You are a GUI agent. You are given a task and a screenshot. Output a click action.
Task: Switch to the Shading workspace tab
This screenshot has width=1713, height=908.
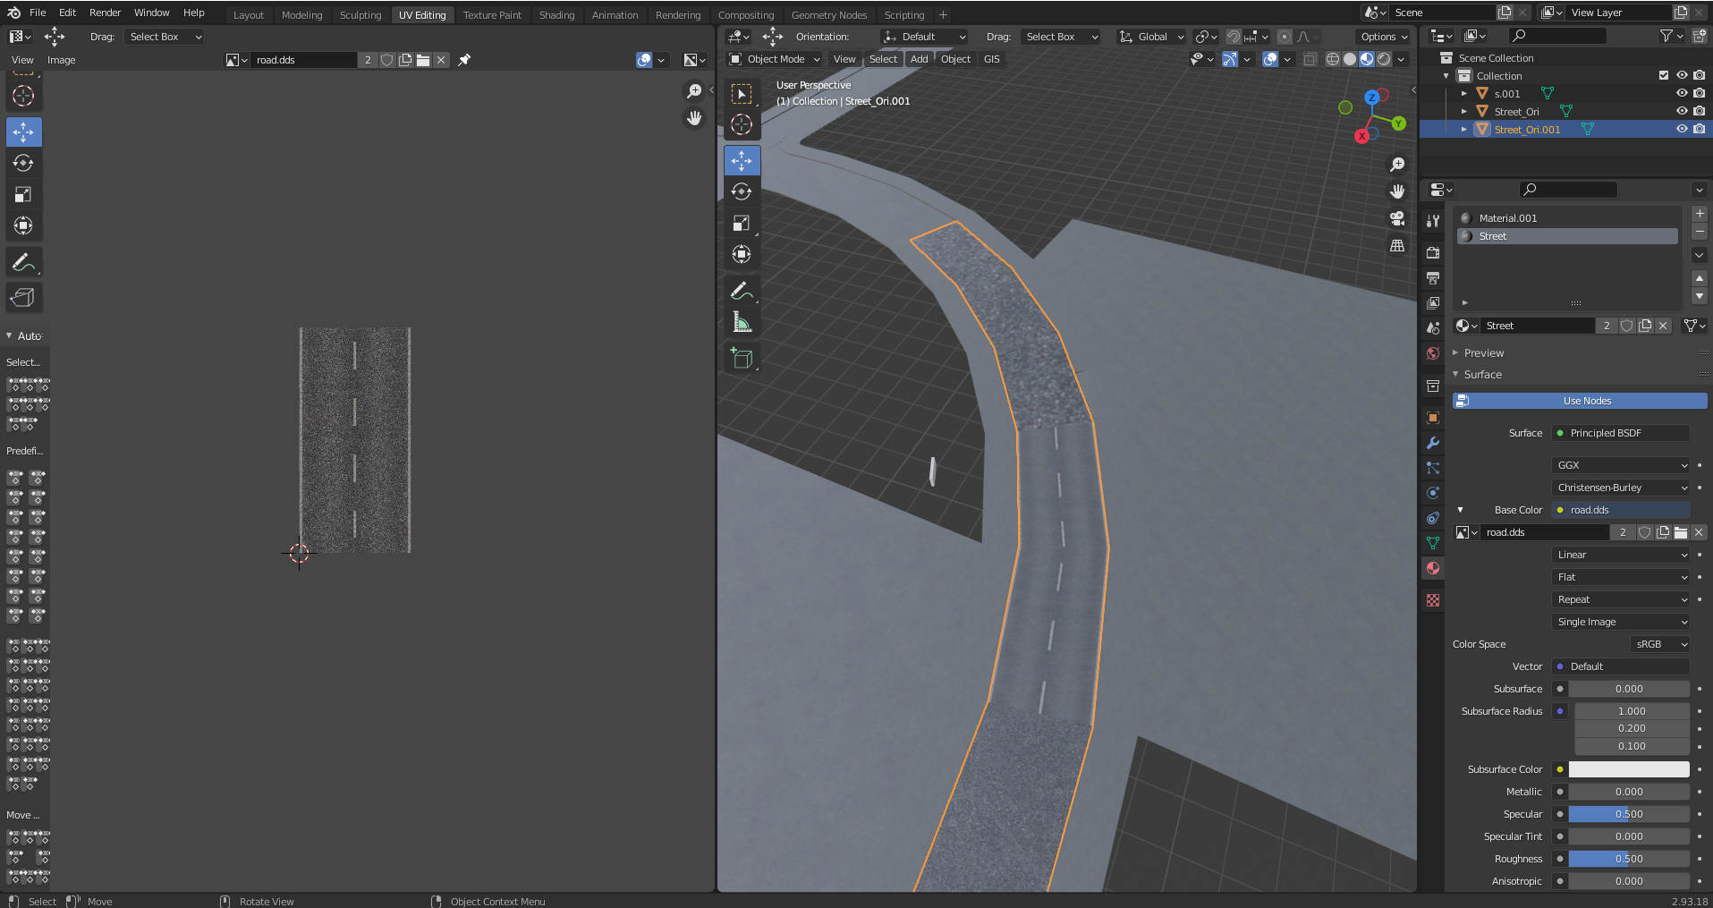click(556, 15)
